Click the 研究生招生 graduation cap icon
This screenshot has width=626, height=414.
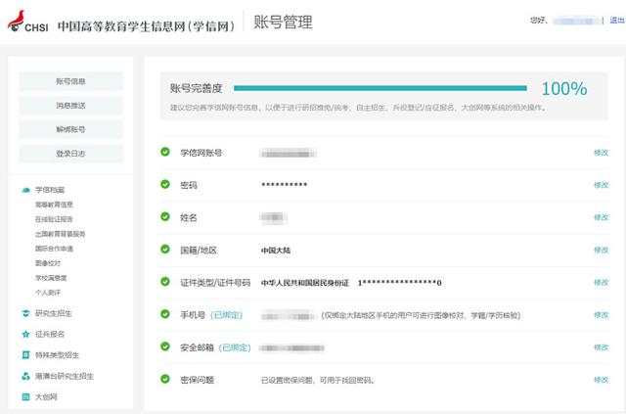[x=26, y=313]
